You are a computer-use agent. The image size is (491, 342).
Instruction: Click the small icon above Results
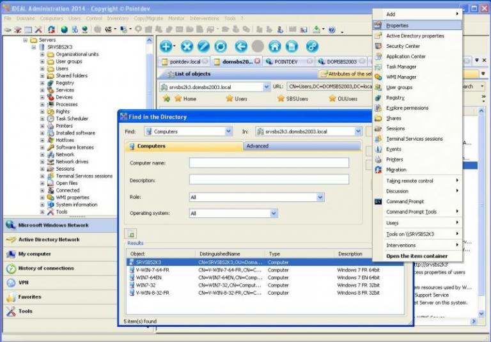(131, 234)
